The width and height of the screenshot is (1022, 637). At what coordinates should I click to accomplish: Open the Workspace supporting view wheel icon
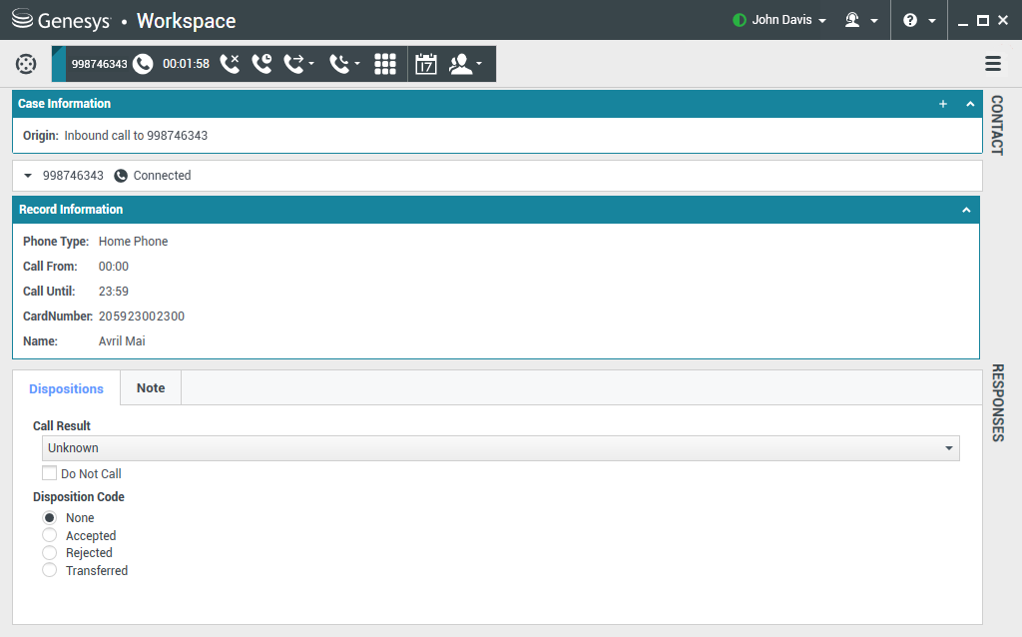[26, 64]
